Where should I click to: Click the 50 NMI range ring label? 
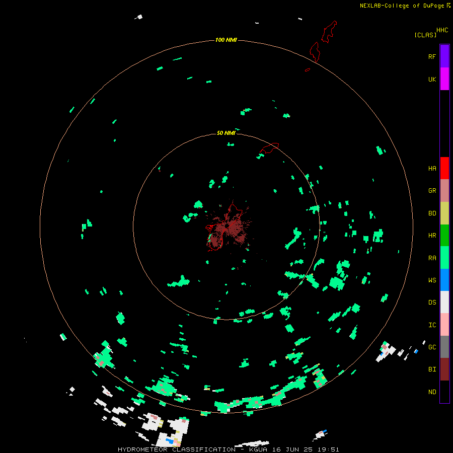(226, 133)
